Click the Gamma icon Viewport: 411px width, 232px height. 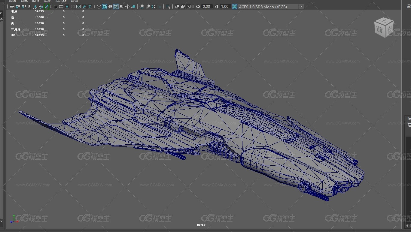pyautogui.click(x=216, y=6)
